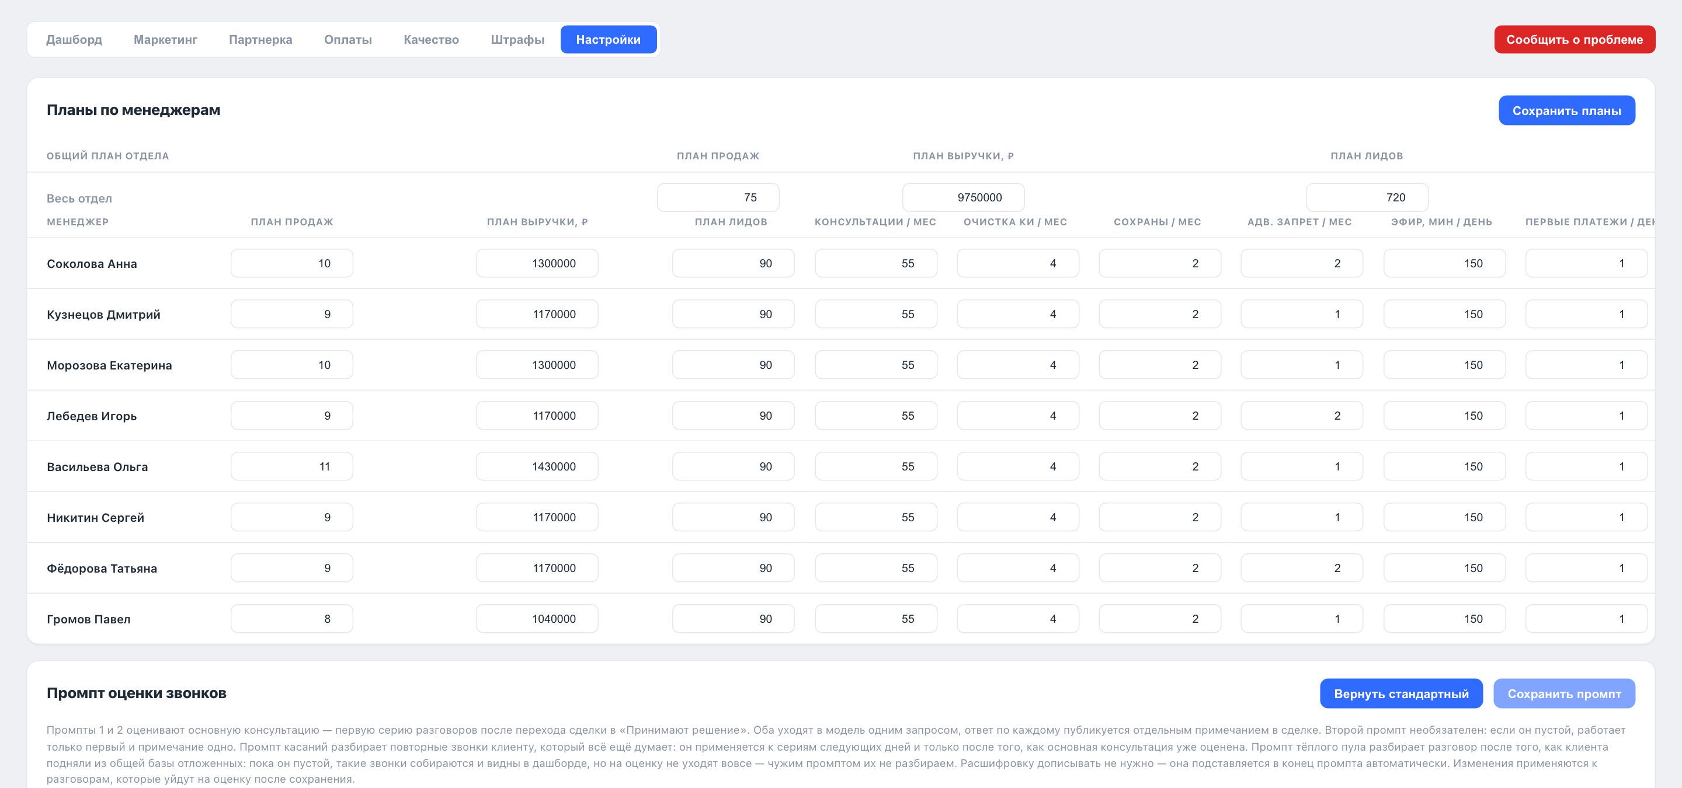Select manager name Громов Павел
The height and width of the screenshot is (788, 1682).
88,620
